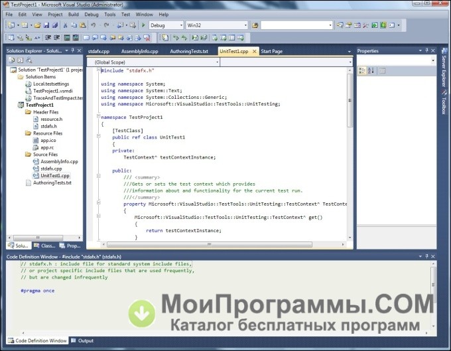Open the Build menu
The width and height of the screenshot is (451, 351).
[x=74, y=15]
